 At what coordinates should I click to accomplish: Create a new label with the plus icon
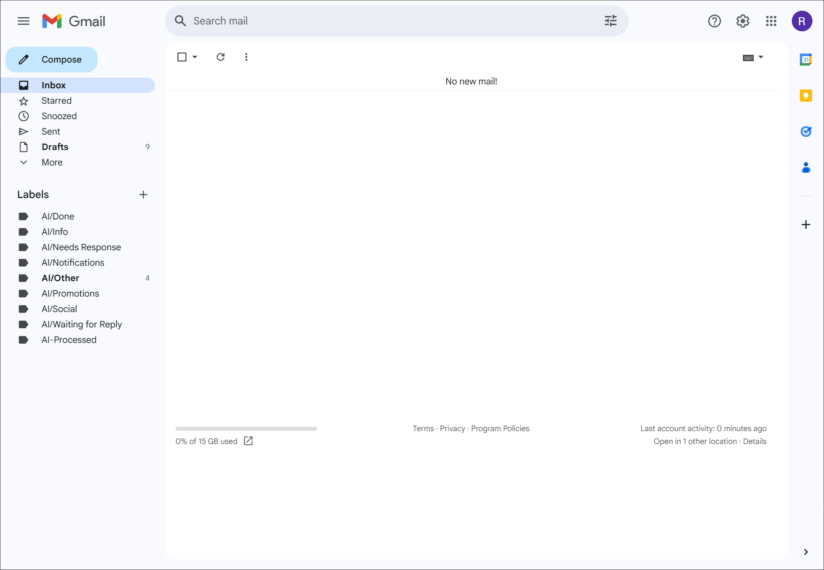pyautogui.click(x=143, y=195)
